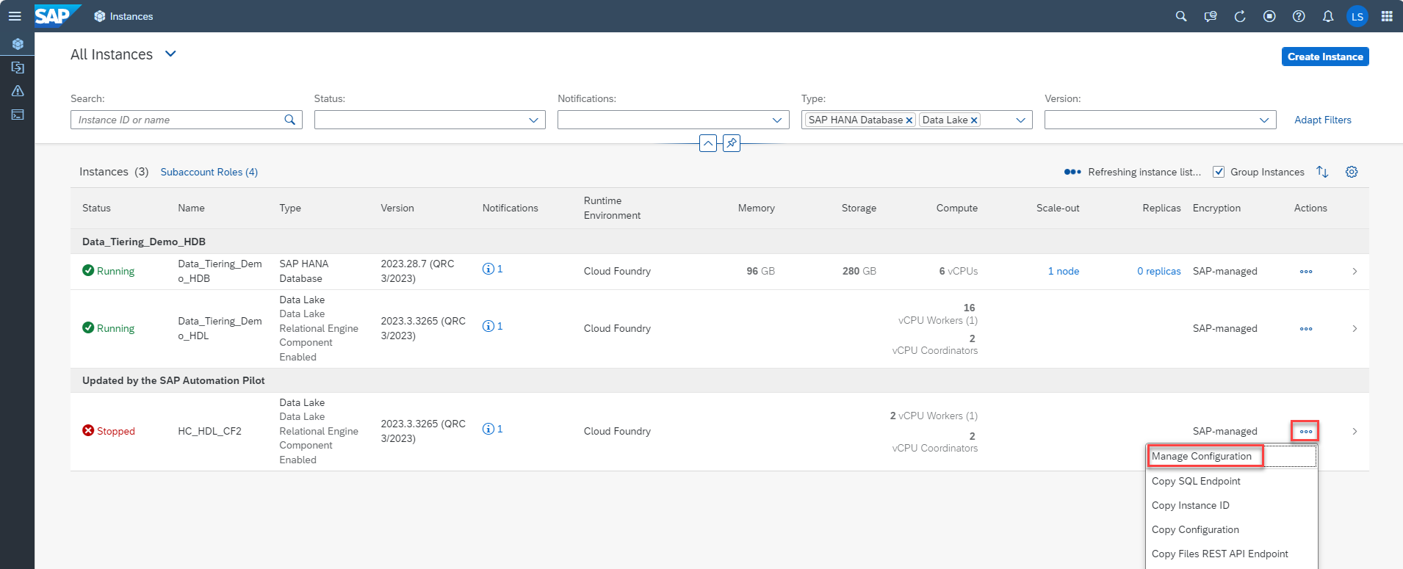Click the search magnifier in Instance ID field
Image resolution: width=1403 pixels, height=569 pixels.
pyautogui.click(x=290, y=120)
